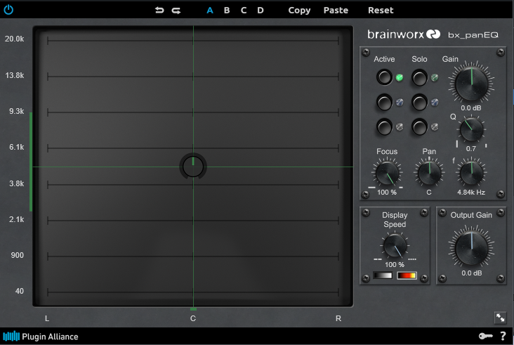
Task: Click the resize window arrows icon
Action: (x=500, y=318)
